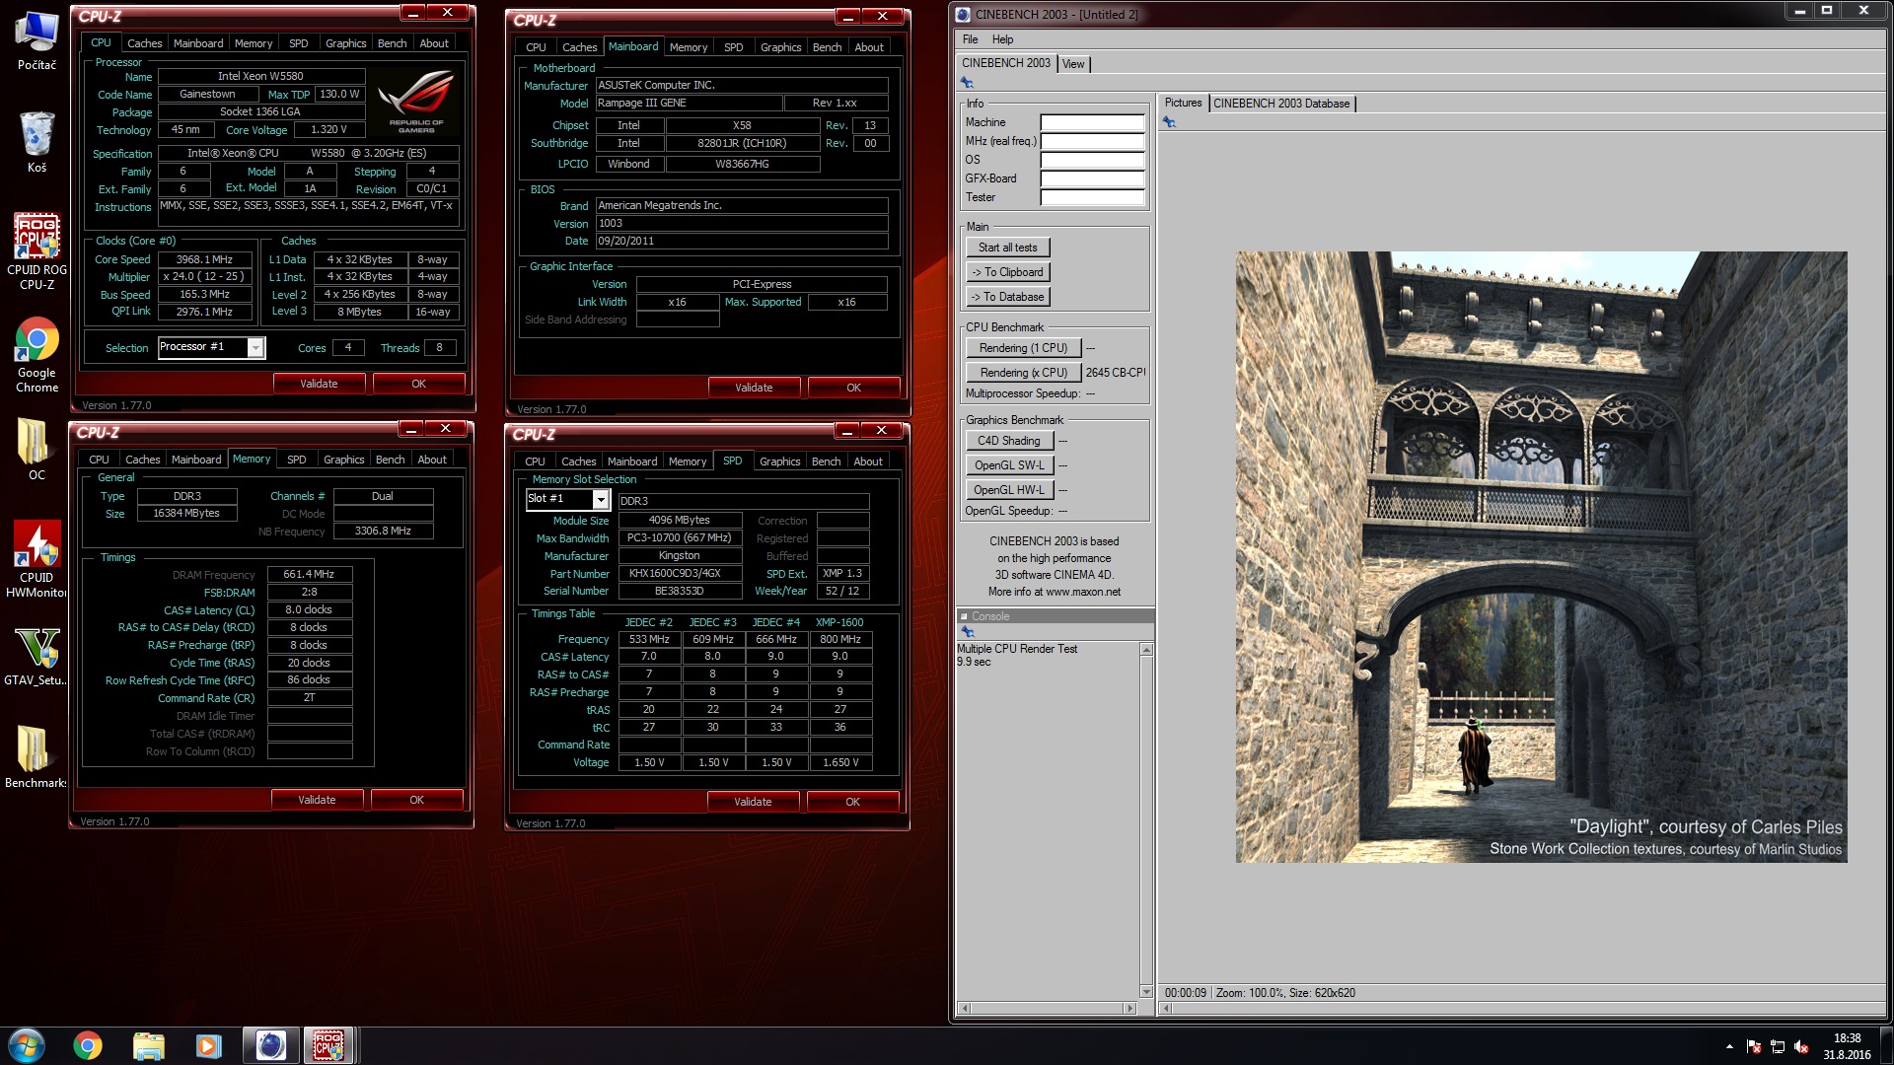Open CPUID ROG CPU-Z desktop shortcut

pos(36,251)
